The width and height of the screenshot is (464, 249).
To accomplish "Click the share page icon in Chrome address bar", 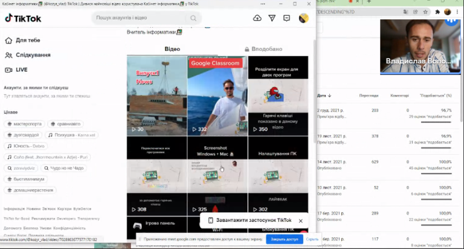I will 416,12.
